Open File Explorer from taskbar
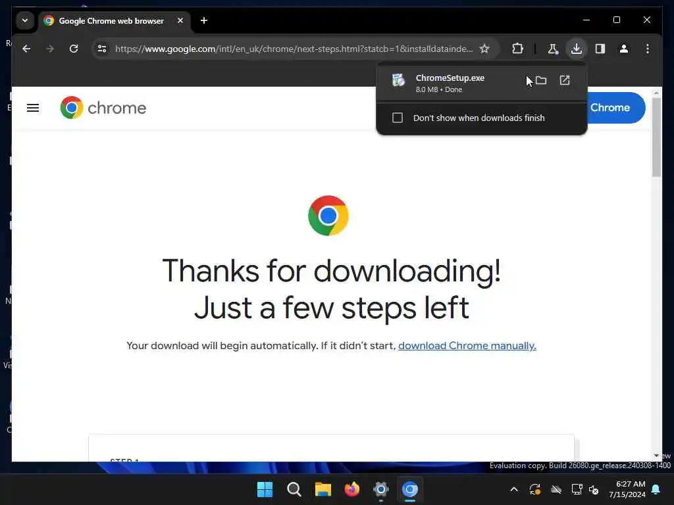The image size is (674, 505). 323,489
